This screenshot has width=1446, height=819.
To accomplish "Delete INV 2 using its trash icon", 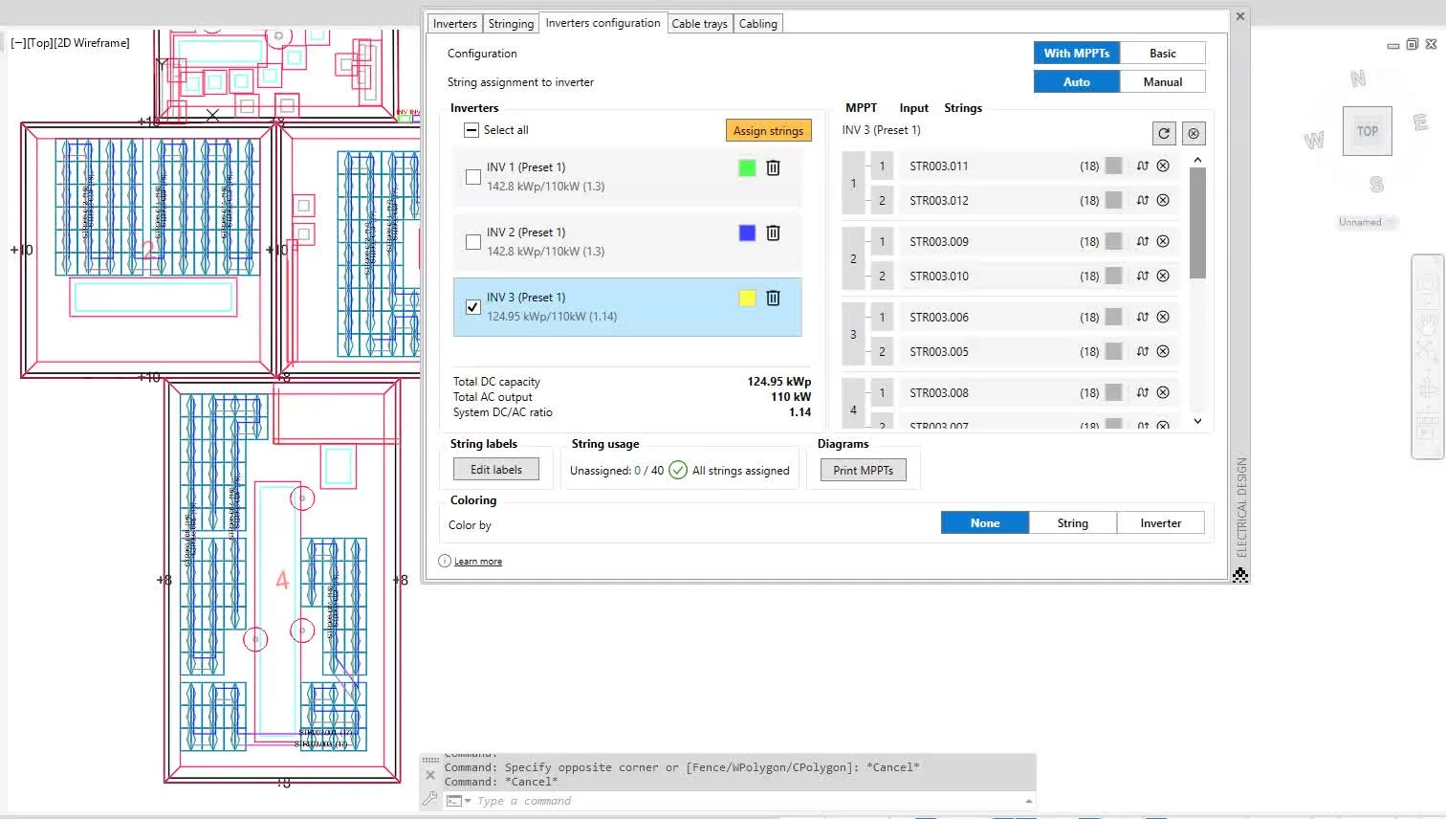I will pyautogui.click(x=773, y=232).
